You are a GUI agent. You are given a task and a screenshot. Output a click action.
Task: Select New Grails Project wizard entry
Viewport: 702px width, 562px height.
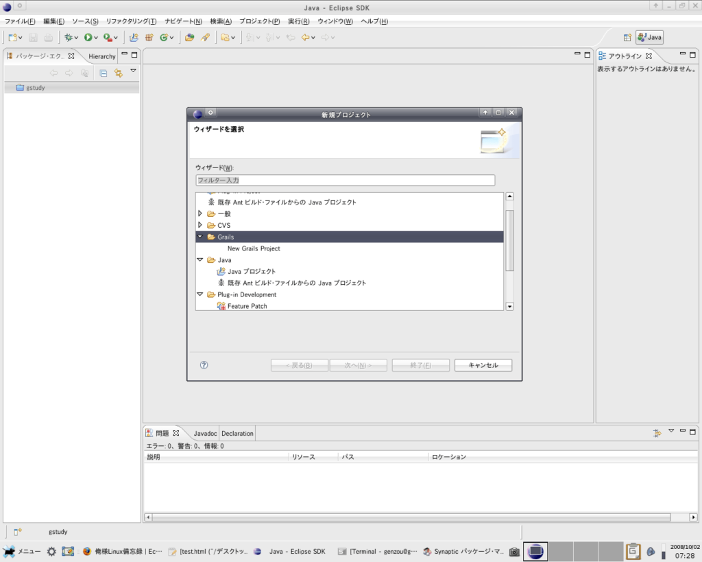coord(254,248)
